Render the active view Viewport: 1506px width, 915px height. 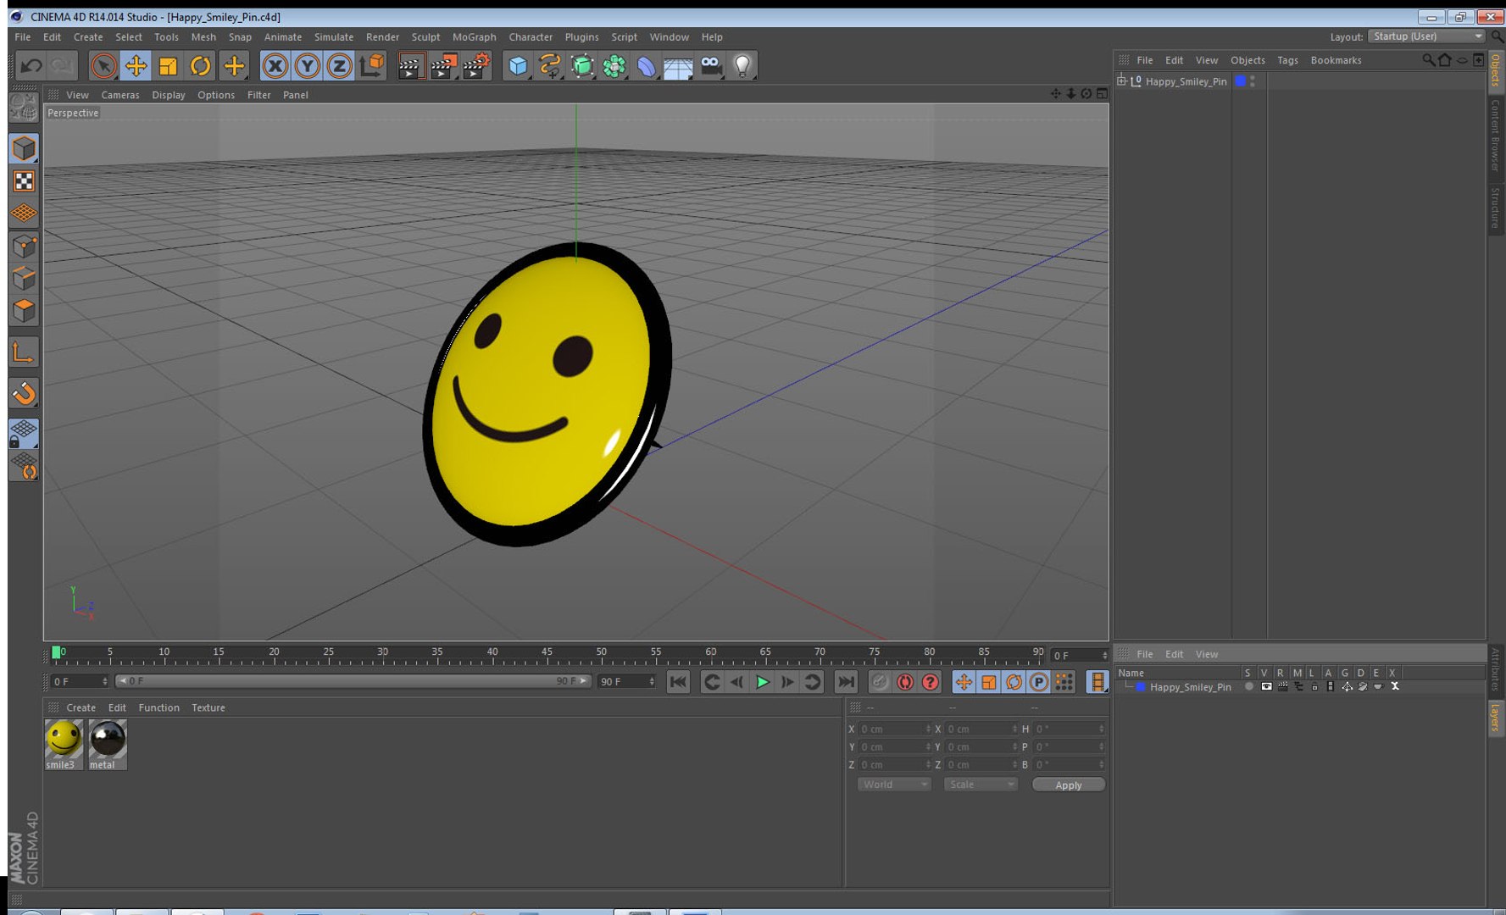click(411, 66)
